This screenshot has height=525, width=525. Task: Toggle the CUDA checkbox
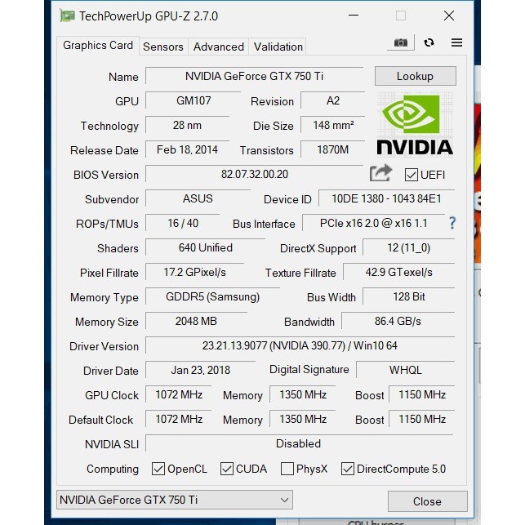227,469
